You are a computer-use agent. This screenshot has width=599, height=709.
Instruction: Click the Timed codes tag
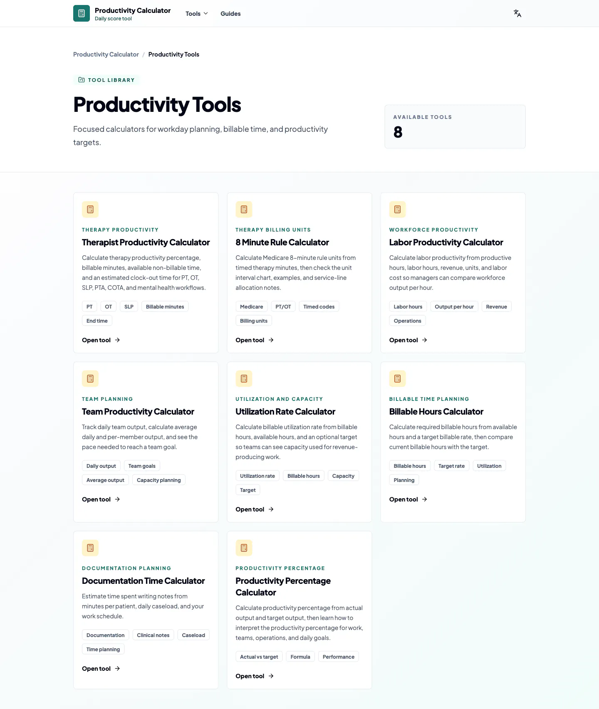pyautogui.click(x=319, y=307)
